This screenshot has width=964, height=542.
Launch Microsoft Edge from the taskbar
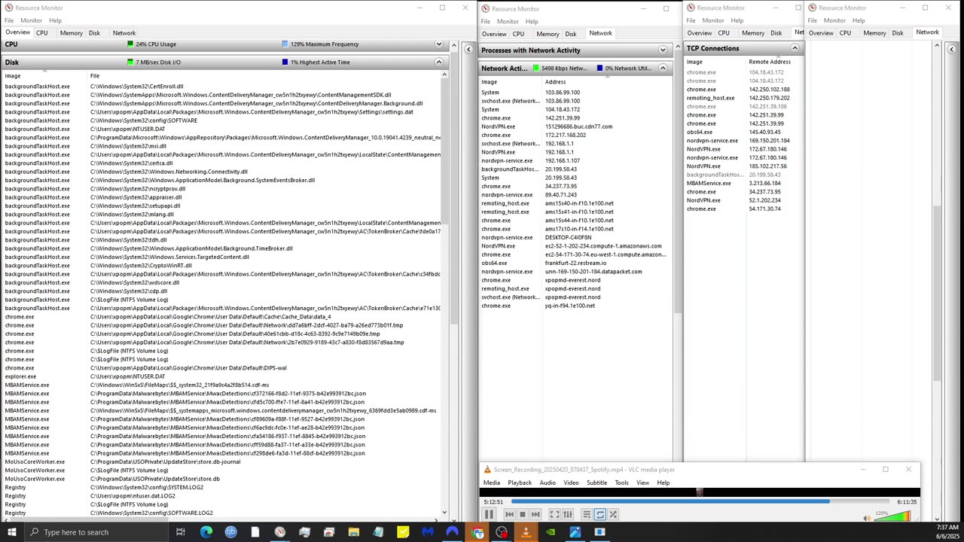click(x=206, y=532)
